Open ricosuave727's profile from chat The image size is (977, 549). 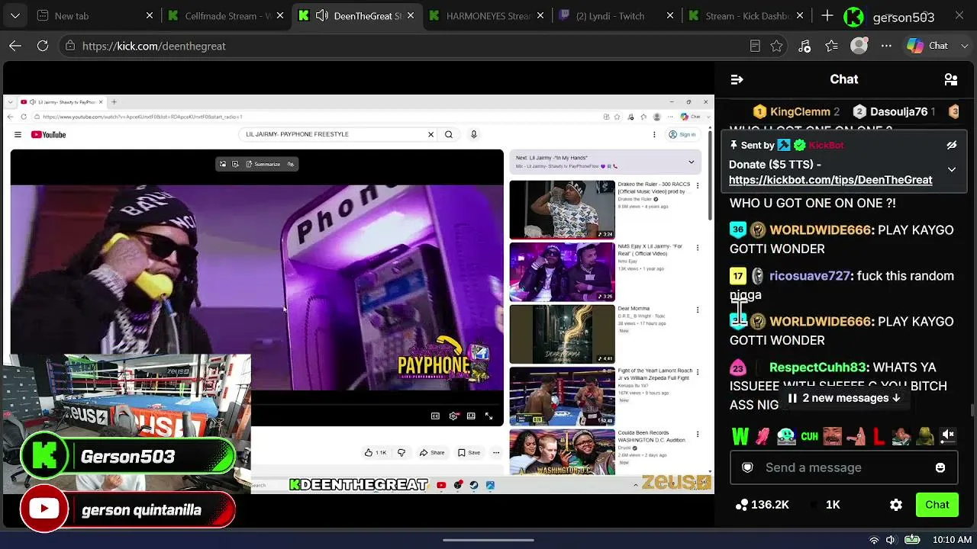click(810, 276)
